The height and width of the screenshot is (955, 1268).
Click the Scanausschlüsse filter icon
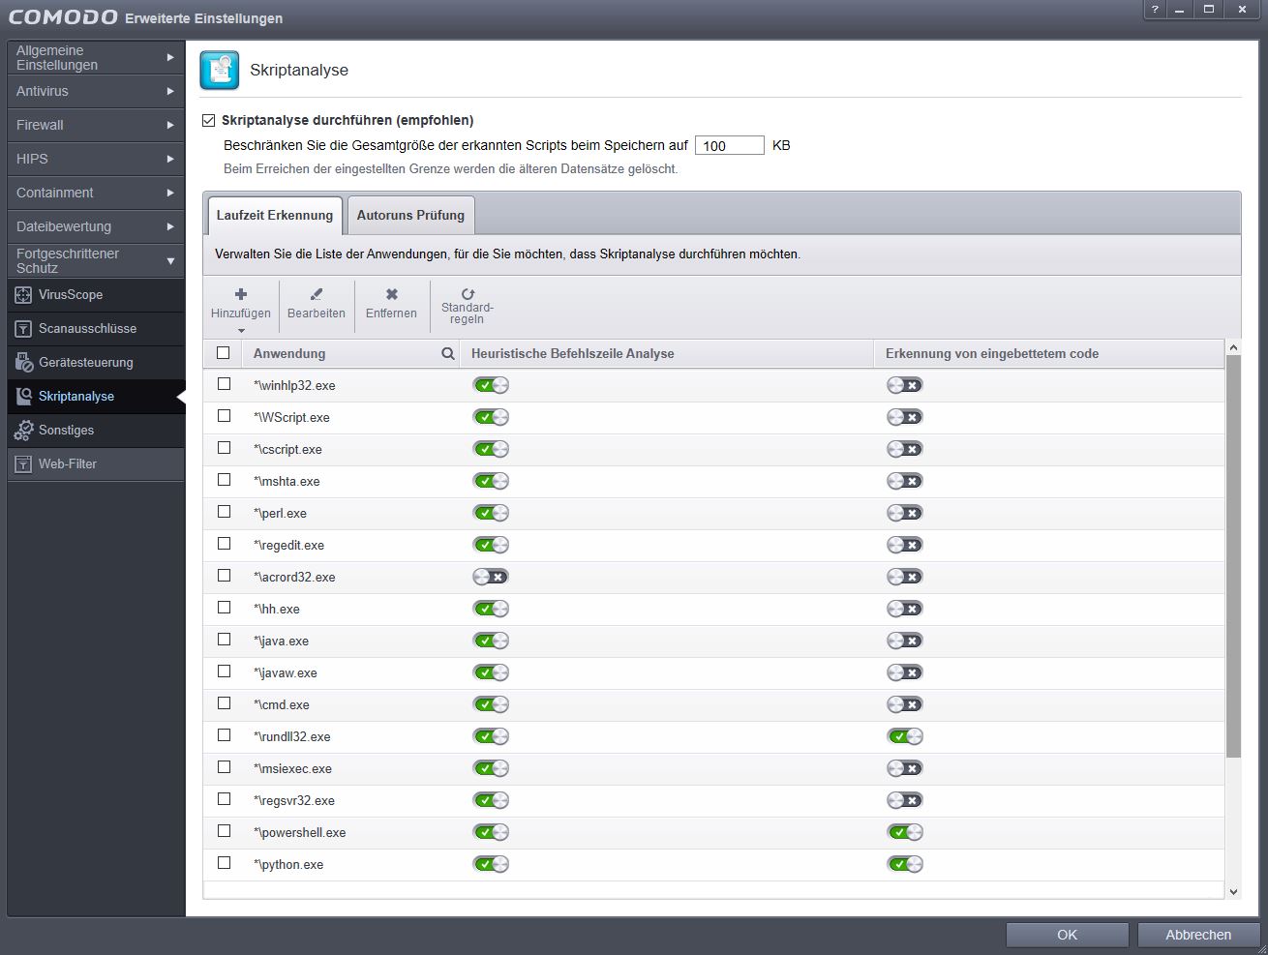[23, 329]
